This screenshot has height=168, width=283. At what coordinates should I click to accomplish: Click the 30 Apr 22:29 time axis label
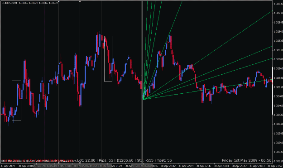(x=186, y=166)
